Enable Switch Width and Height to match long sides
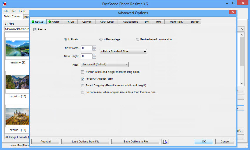250x150 pixels. 83,72
